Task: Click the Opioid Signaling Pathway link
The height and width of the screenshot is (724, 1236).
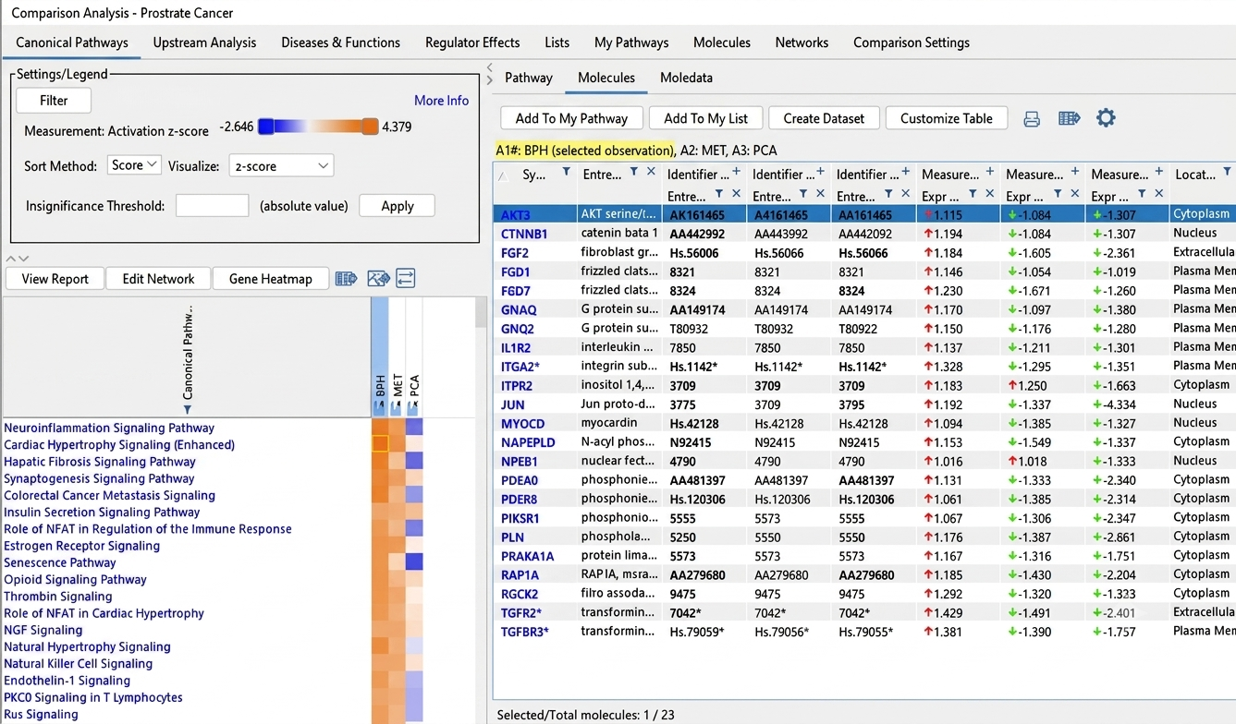Action: click(76, 580)
